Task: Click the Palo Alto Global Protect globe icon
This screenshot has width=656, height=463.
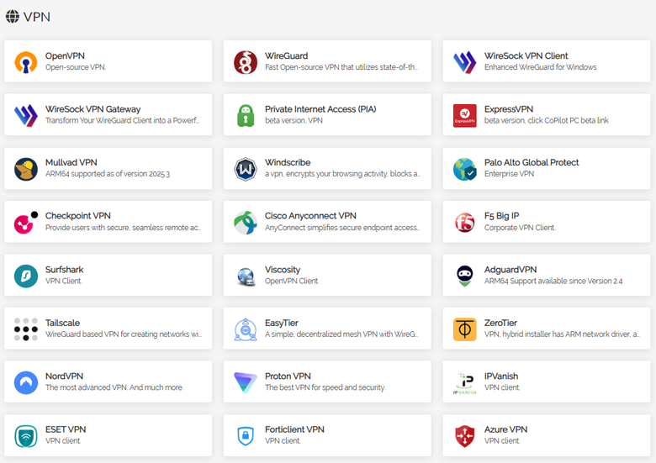Action: [464, 169]
